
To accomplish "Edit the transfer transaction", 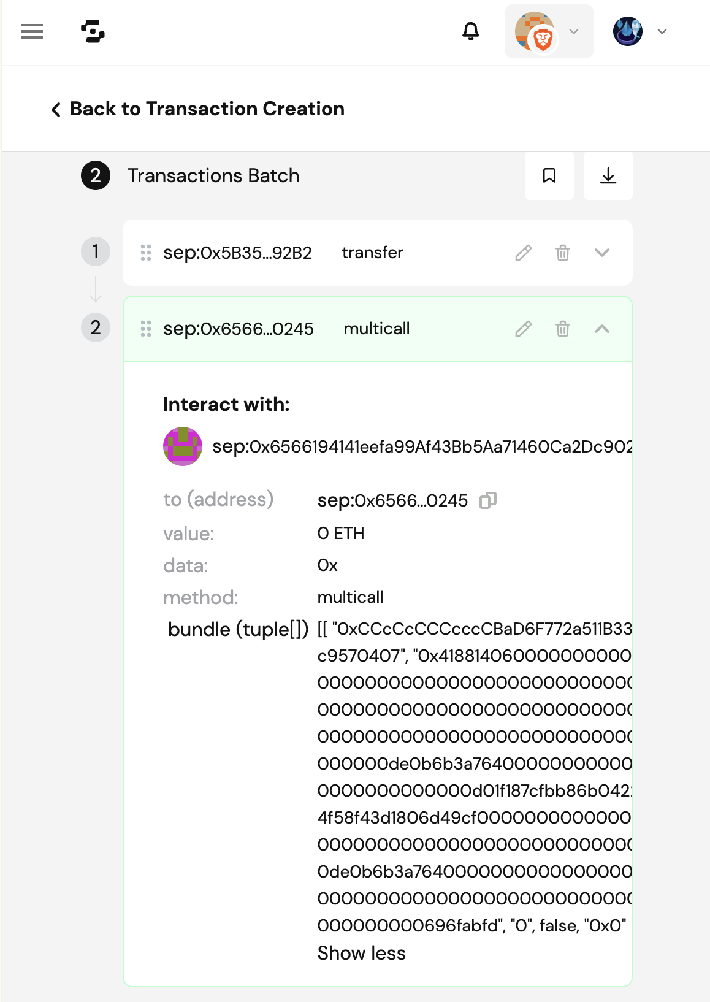I will click(x=523, y=253).
